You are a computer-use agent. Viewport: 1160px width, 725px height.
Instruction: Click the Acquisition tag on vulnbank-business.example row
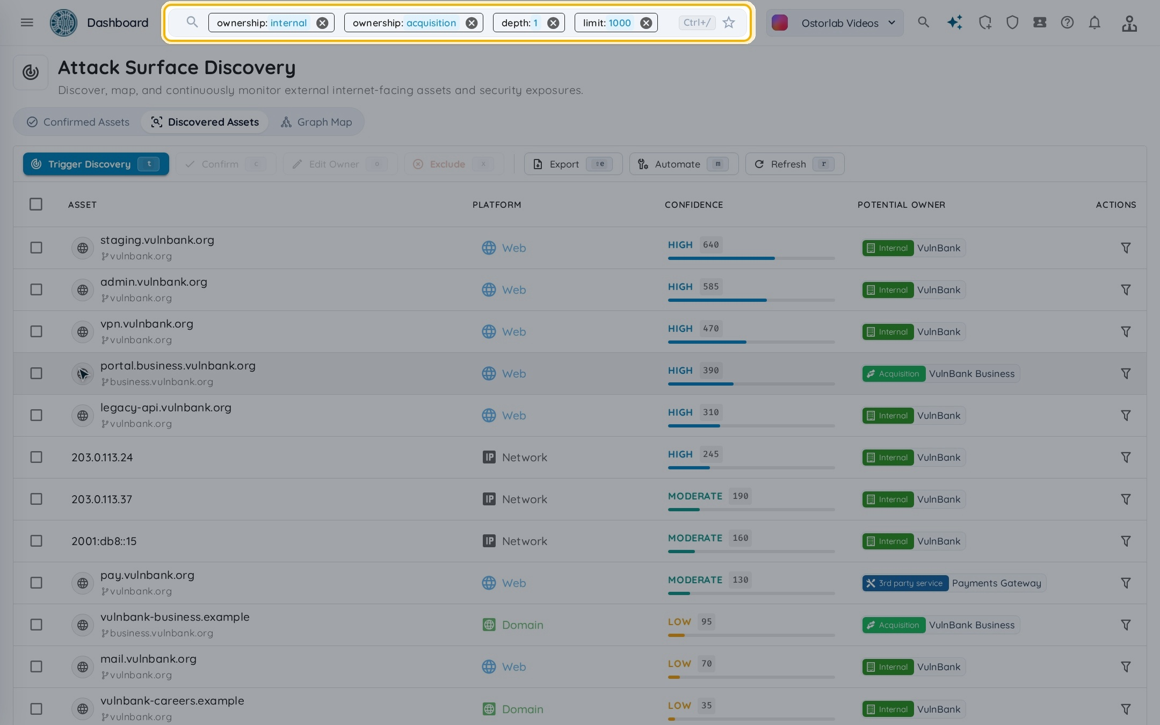point(894,625)
